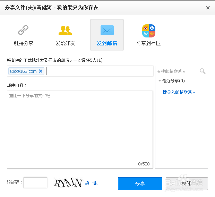Click 换一张 to refresh captcha
The width and height of the screenshot is (215, 197).
[91, 183]
